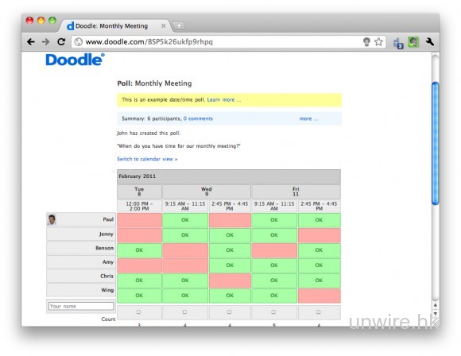Click the 12:00 PM - 2:00 PM time header
This screenshot has width=461, height=356.
(139, 206)
